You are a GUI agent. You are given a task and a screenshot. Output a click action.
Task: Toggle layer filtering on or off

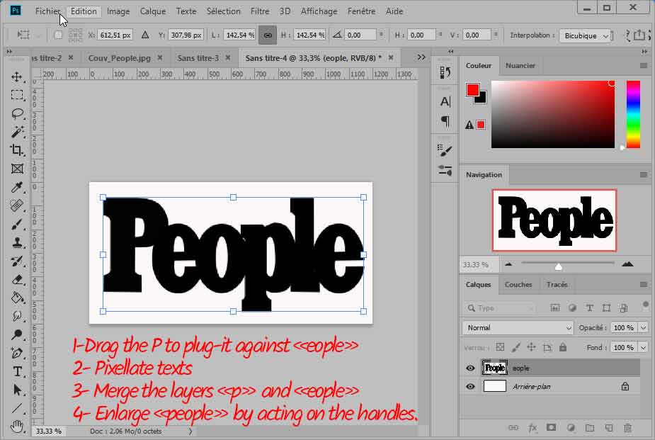pyautogui.click(x=645, y=305)
